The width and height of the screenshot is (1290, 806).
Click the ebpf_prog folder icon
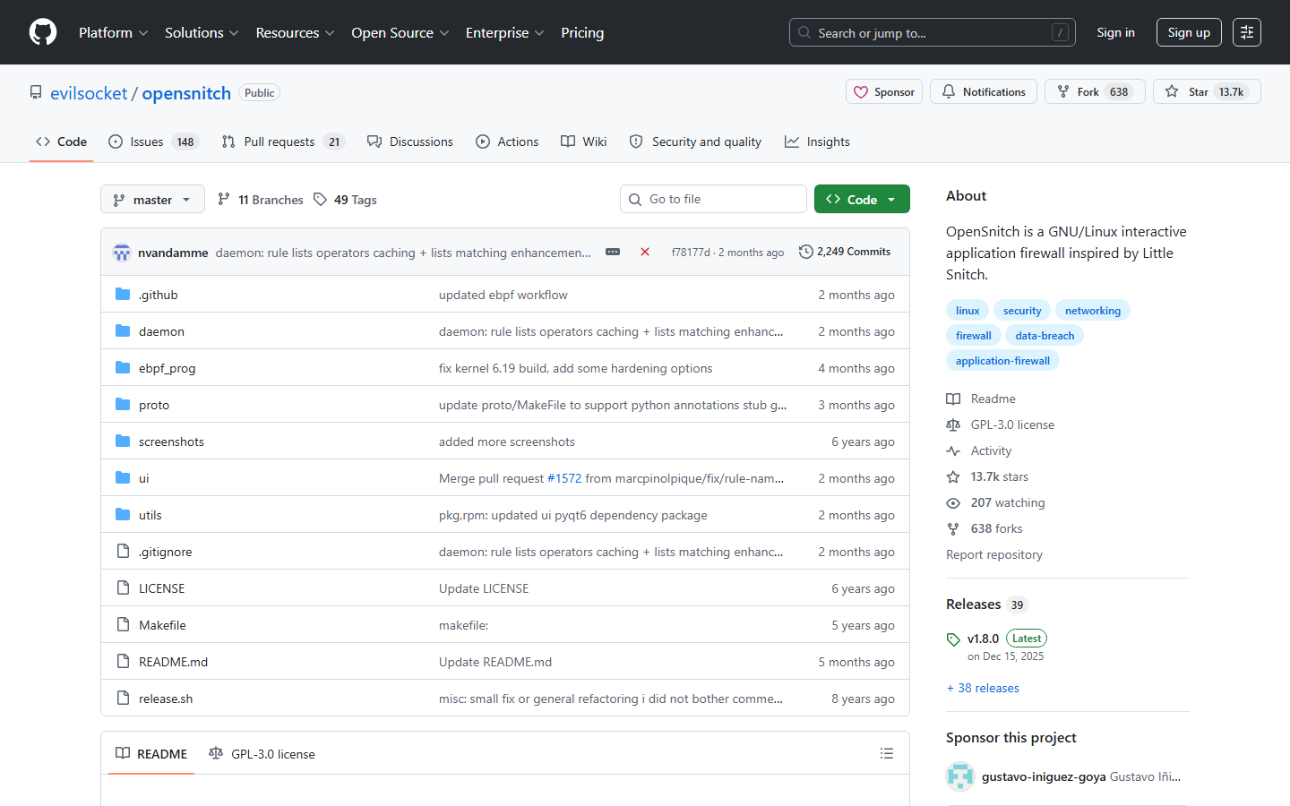[123, 368]
